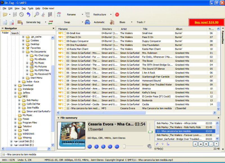Collapse the My Documents tree node

tap(23, 52)
